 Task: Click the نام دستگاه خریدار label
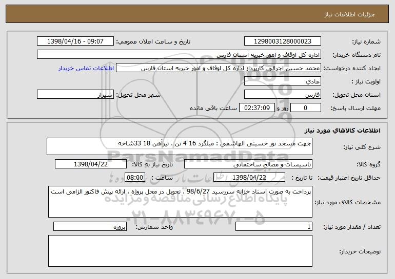coord(357,55)
